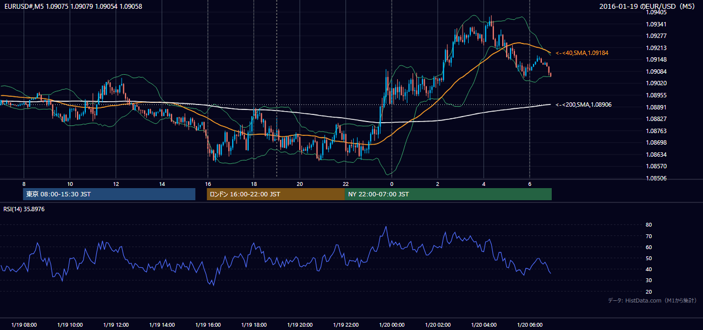Click the bottom date label 1/20 02:00

[x=438, y=325]
